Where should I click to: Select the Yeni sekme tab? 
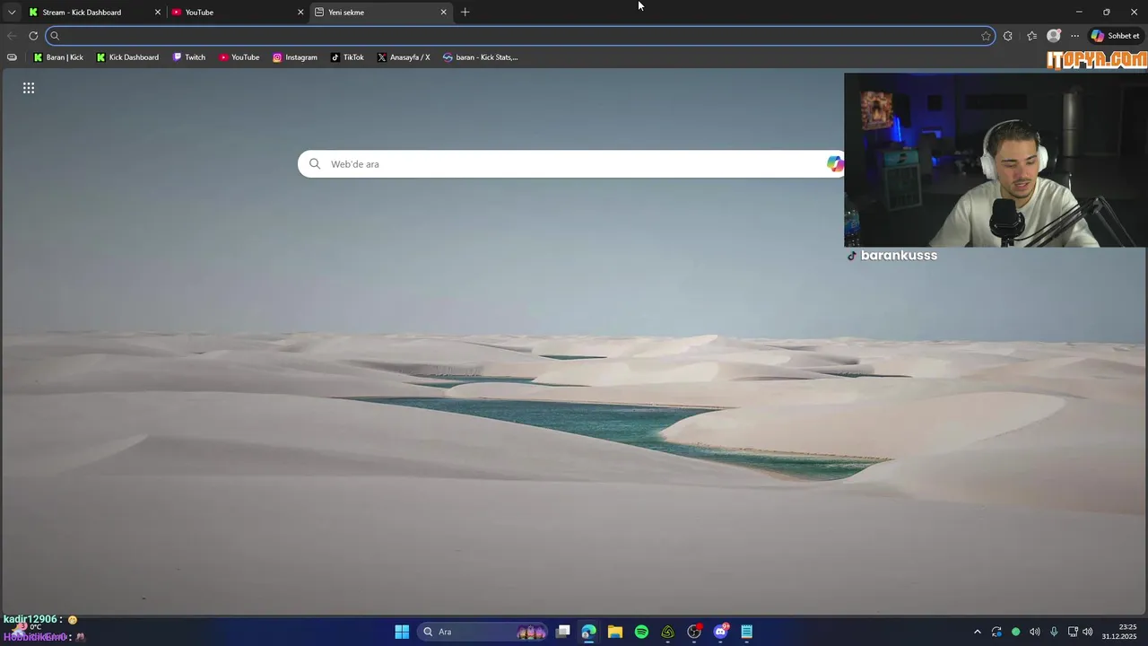point(381,13)
